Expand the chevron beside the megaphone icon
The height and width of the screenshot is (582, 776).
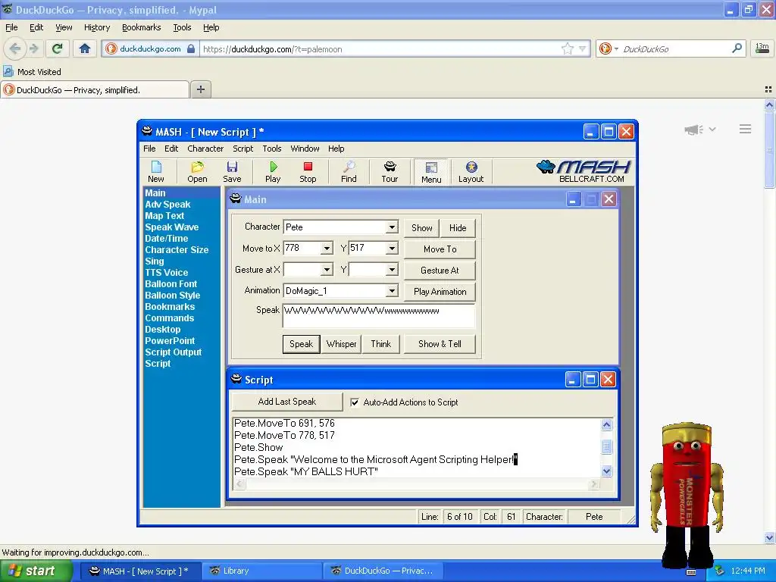pos(712,129)
